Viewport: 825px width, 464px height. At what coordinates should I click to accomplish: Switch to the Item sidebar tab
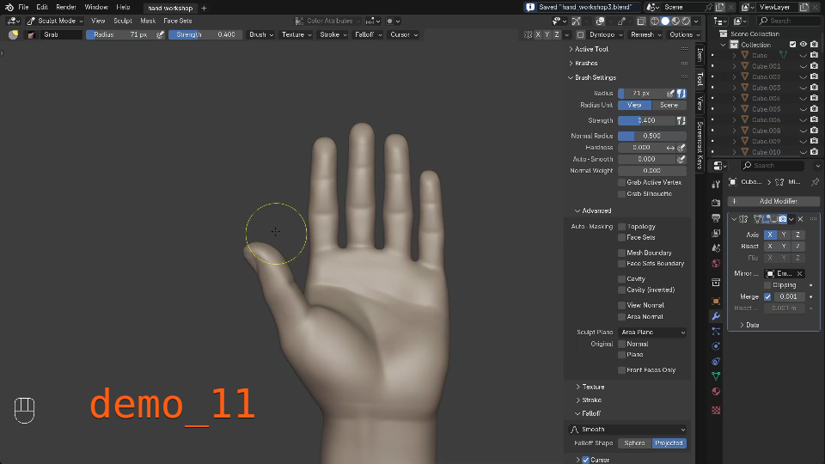coord(700,54)
